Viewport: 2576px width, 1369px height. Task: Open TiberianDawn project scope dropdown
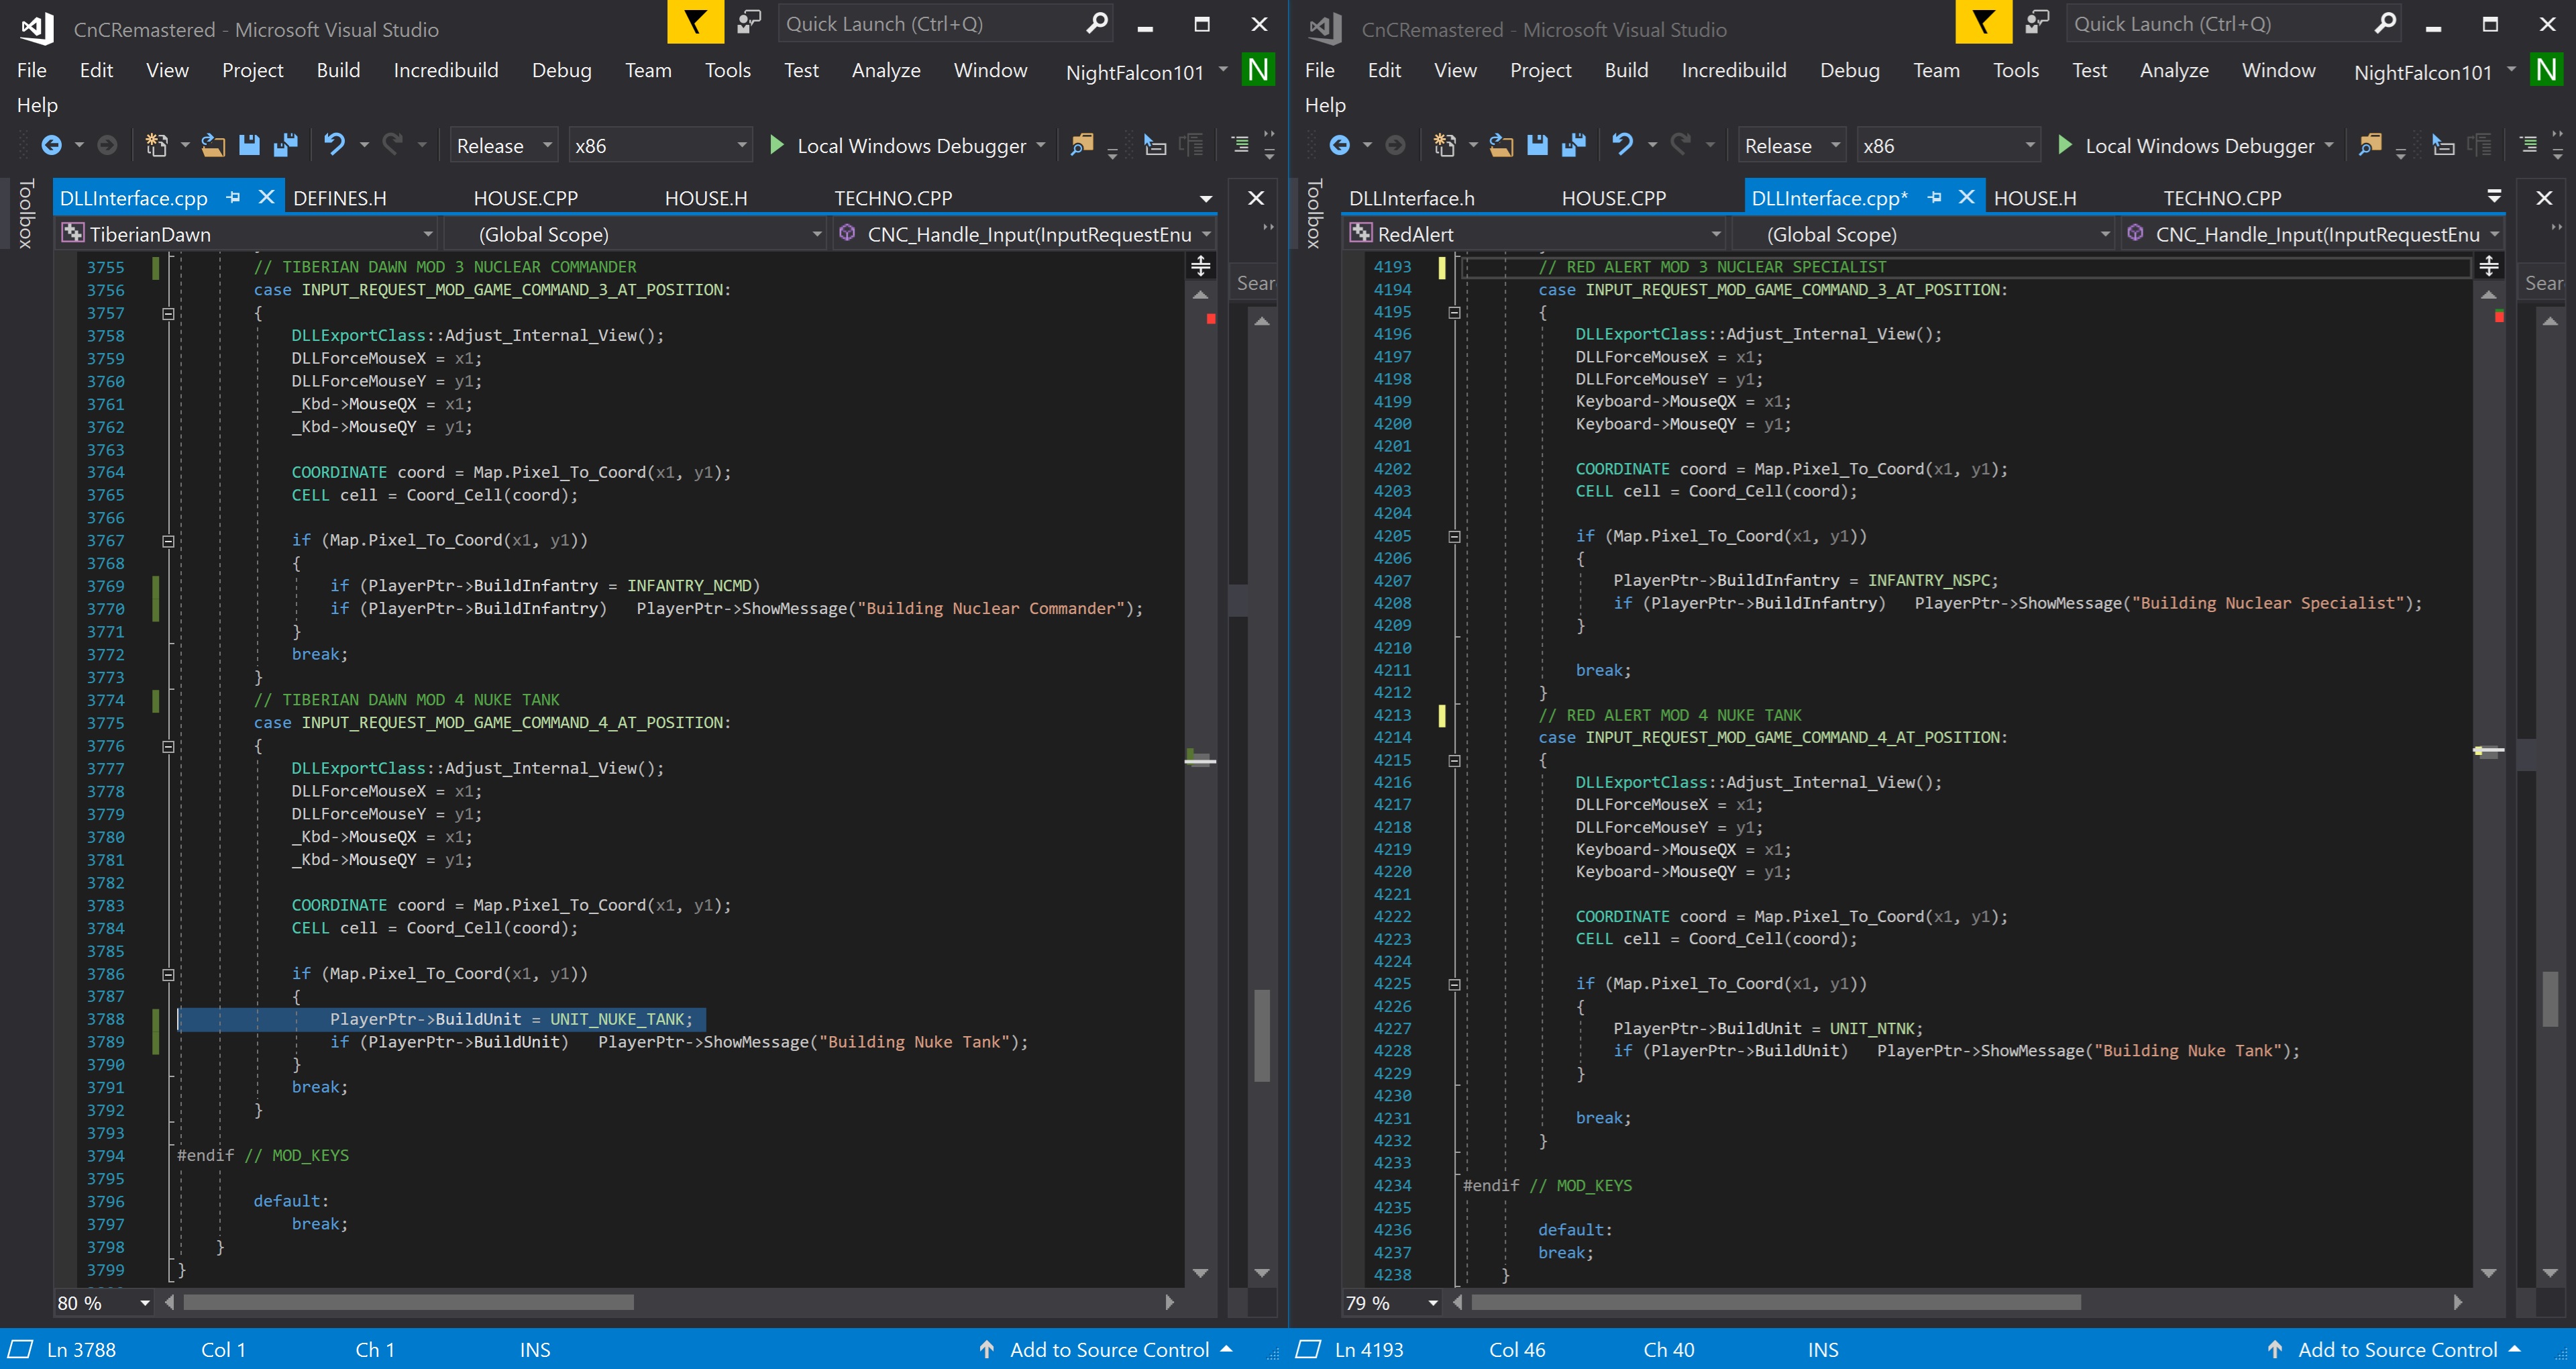coord(248,234)
